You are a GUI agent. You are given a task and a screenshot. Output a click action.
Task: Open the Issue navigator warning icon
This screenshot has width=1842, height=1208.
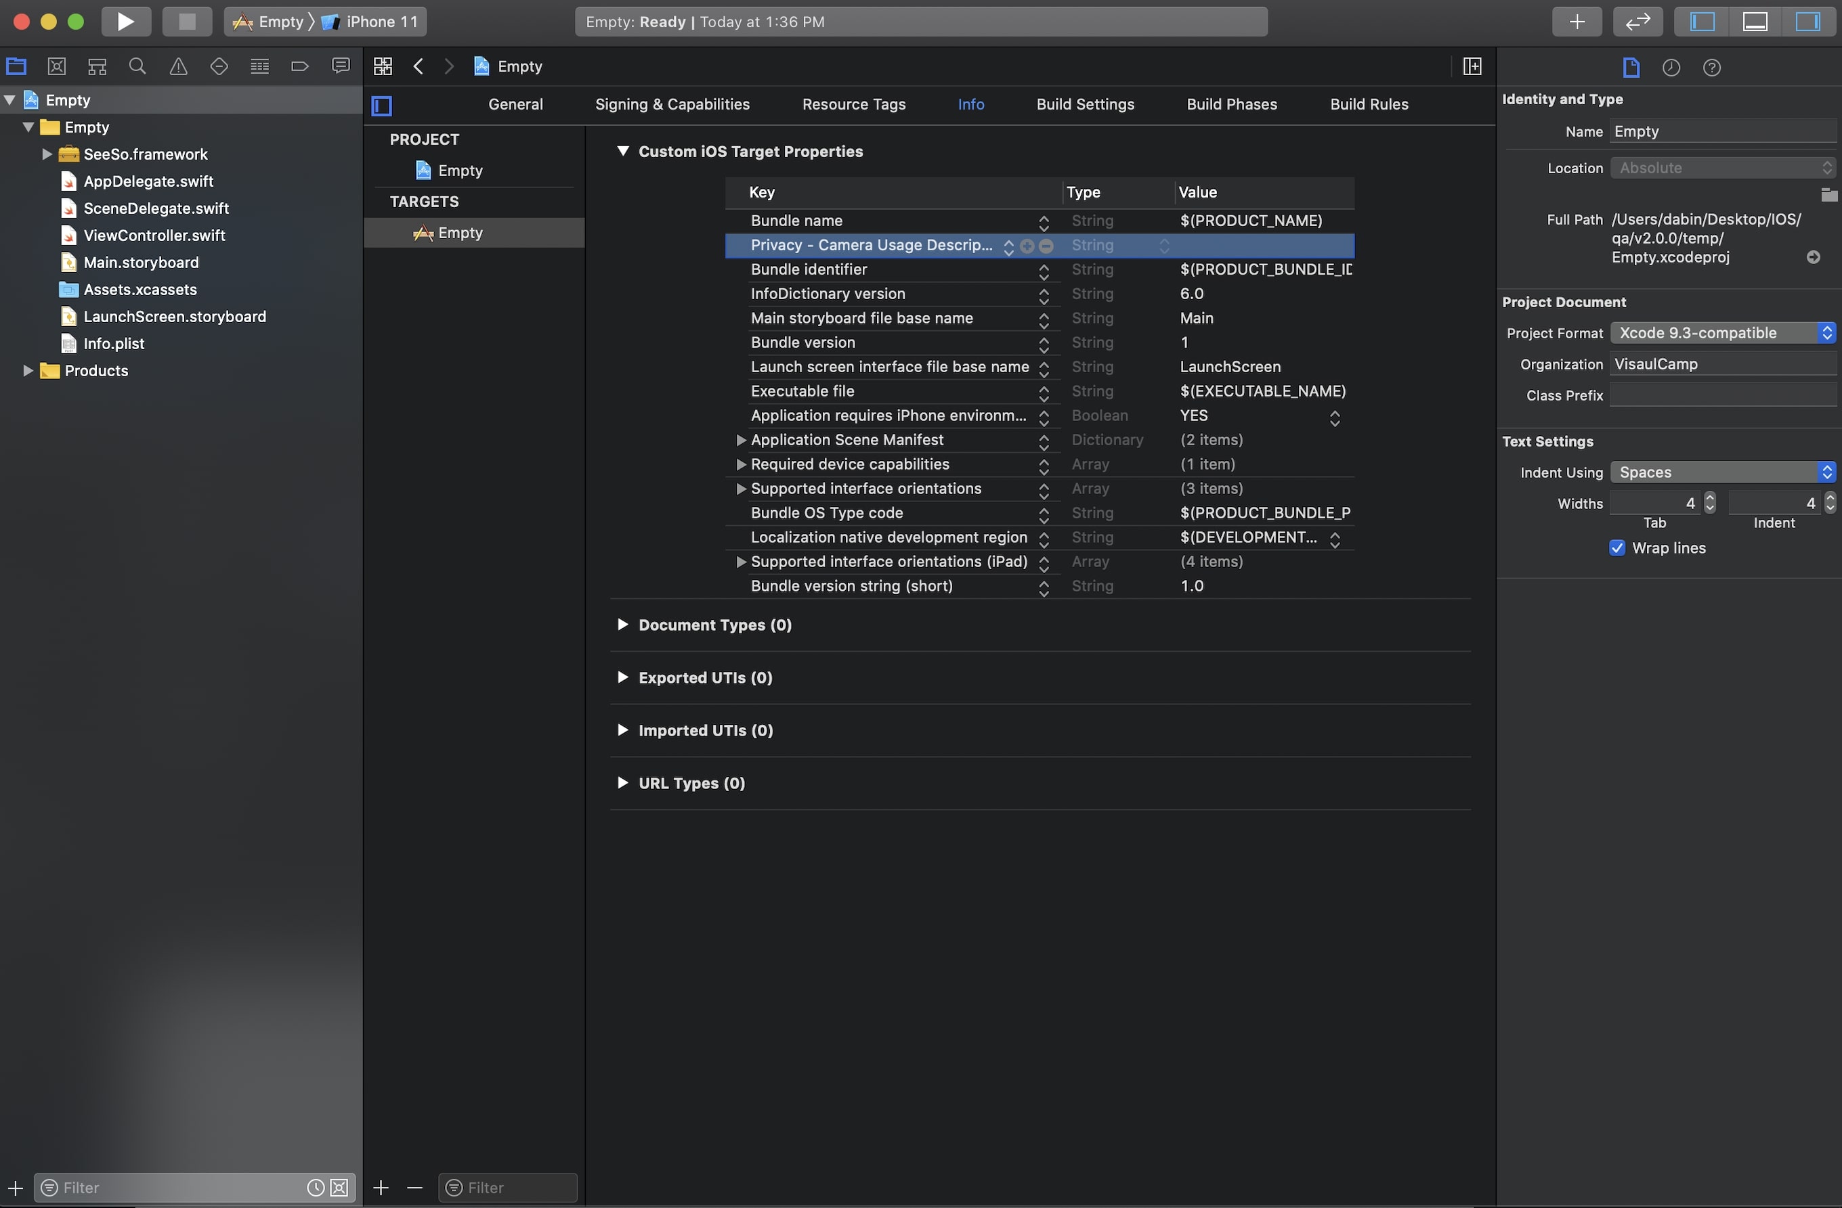(178, 66)
